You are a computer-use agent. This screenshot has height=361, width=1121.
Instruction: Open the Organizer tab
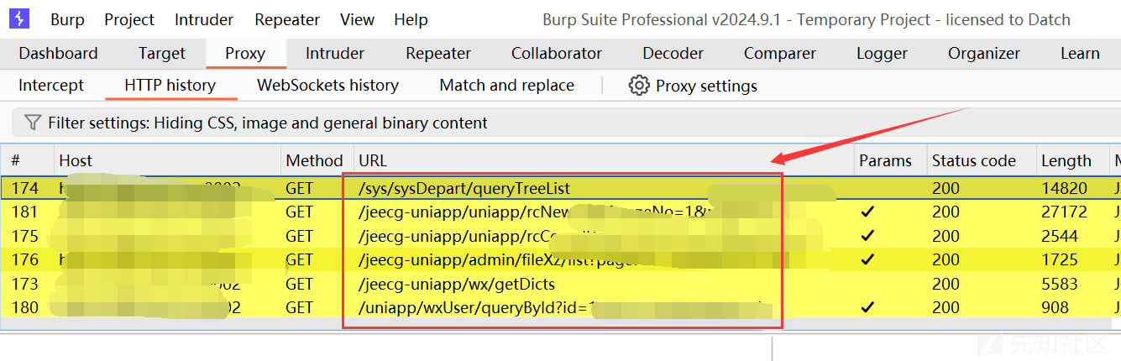(x=984, y=53)
